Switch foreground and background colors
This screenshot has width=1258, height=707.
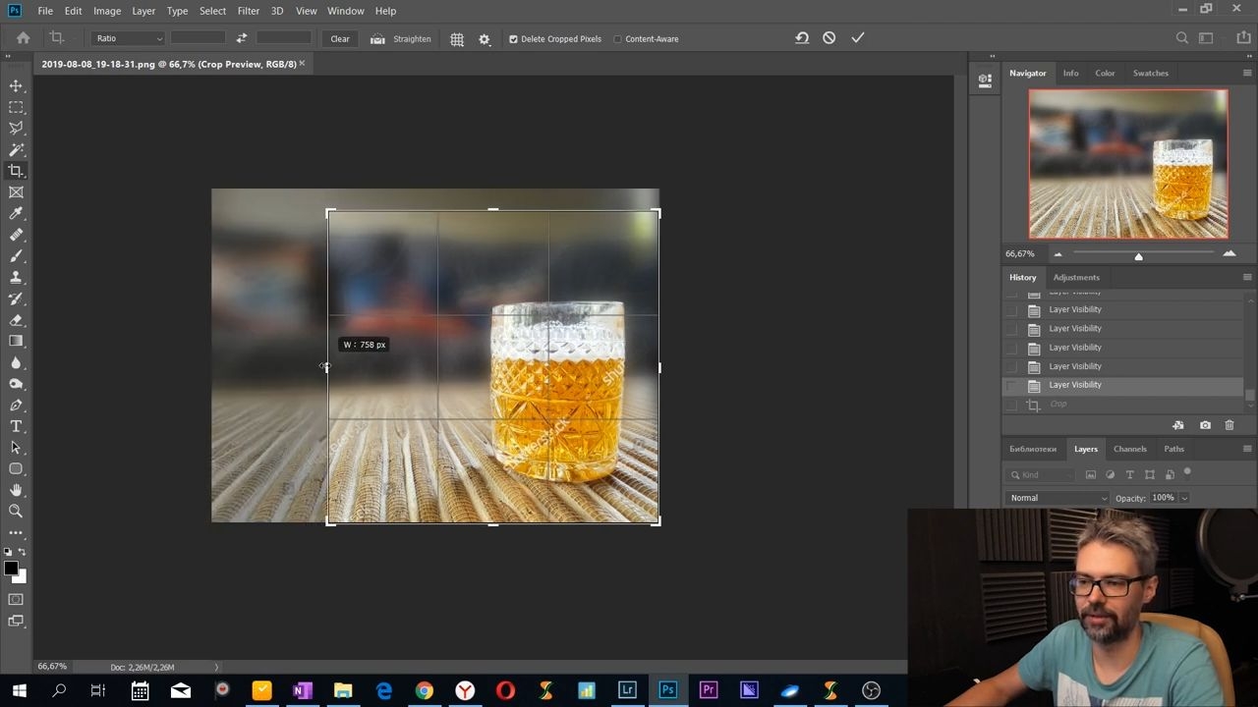tap(22, 552)
